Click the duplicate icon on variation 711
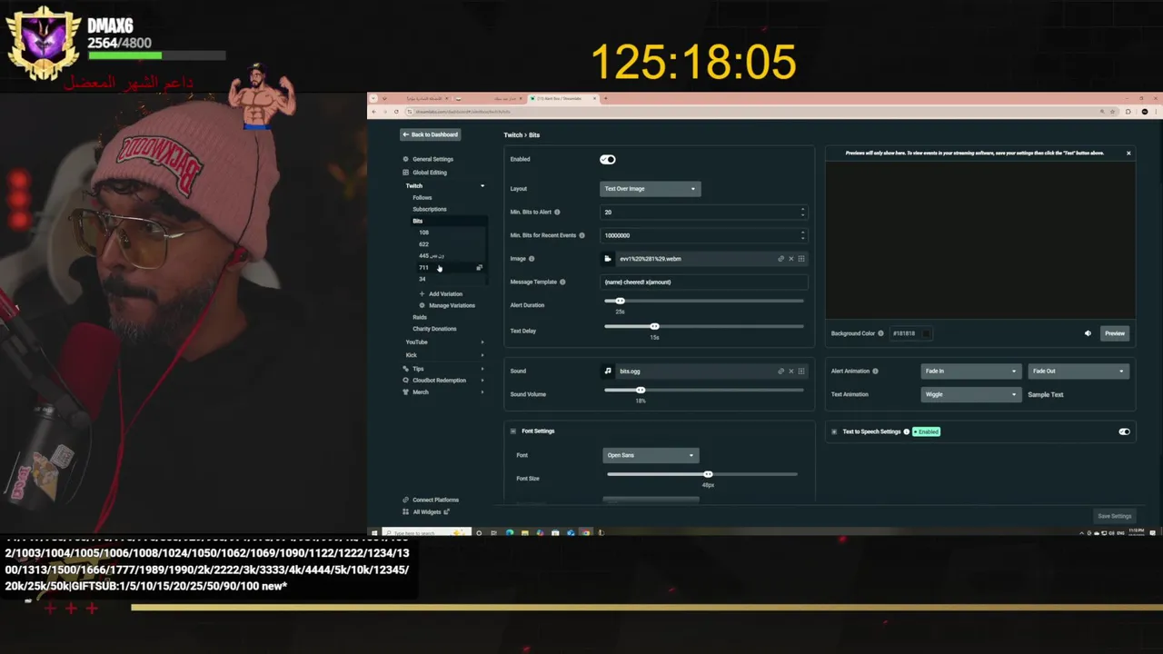 pos(479,268)
